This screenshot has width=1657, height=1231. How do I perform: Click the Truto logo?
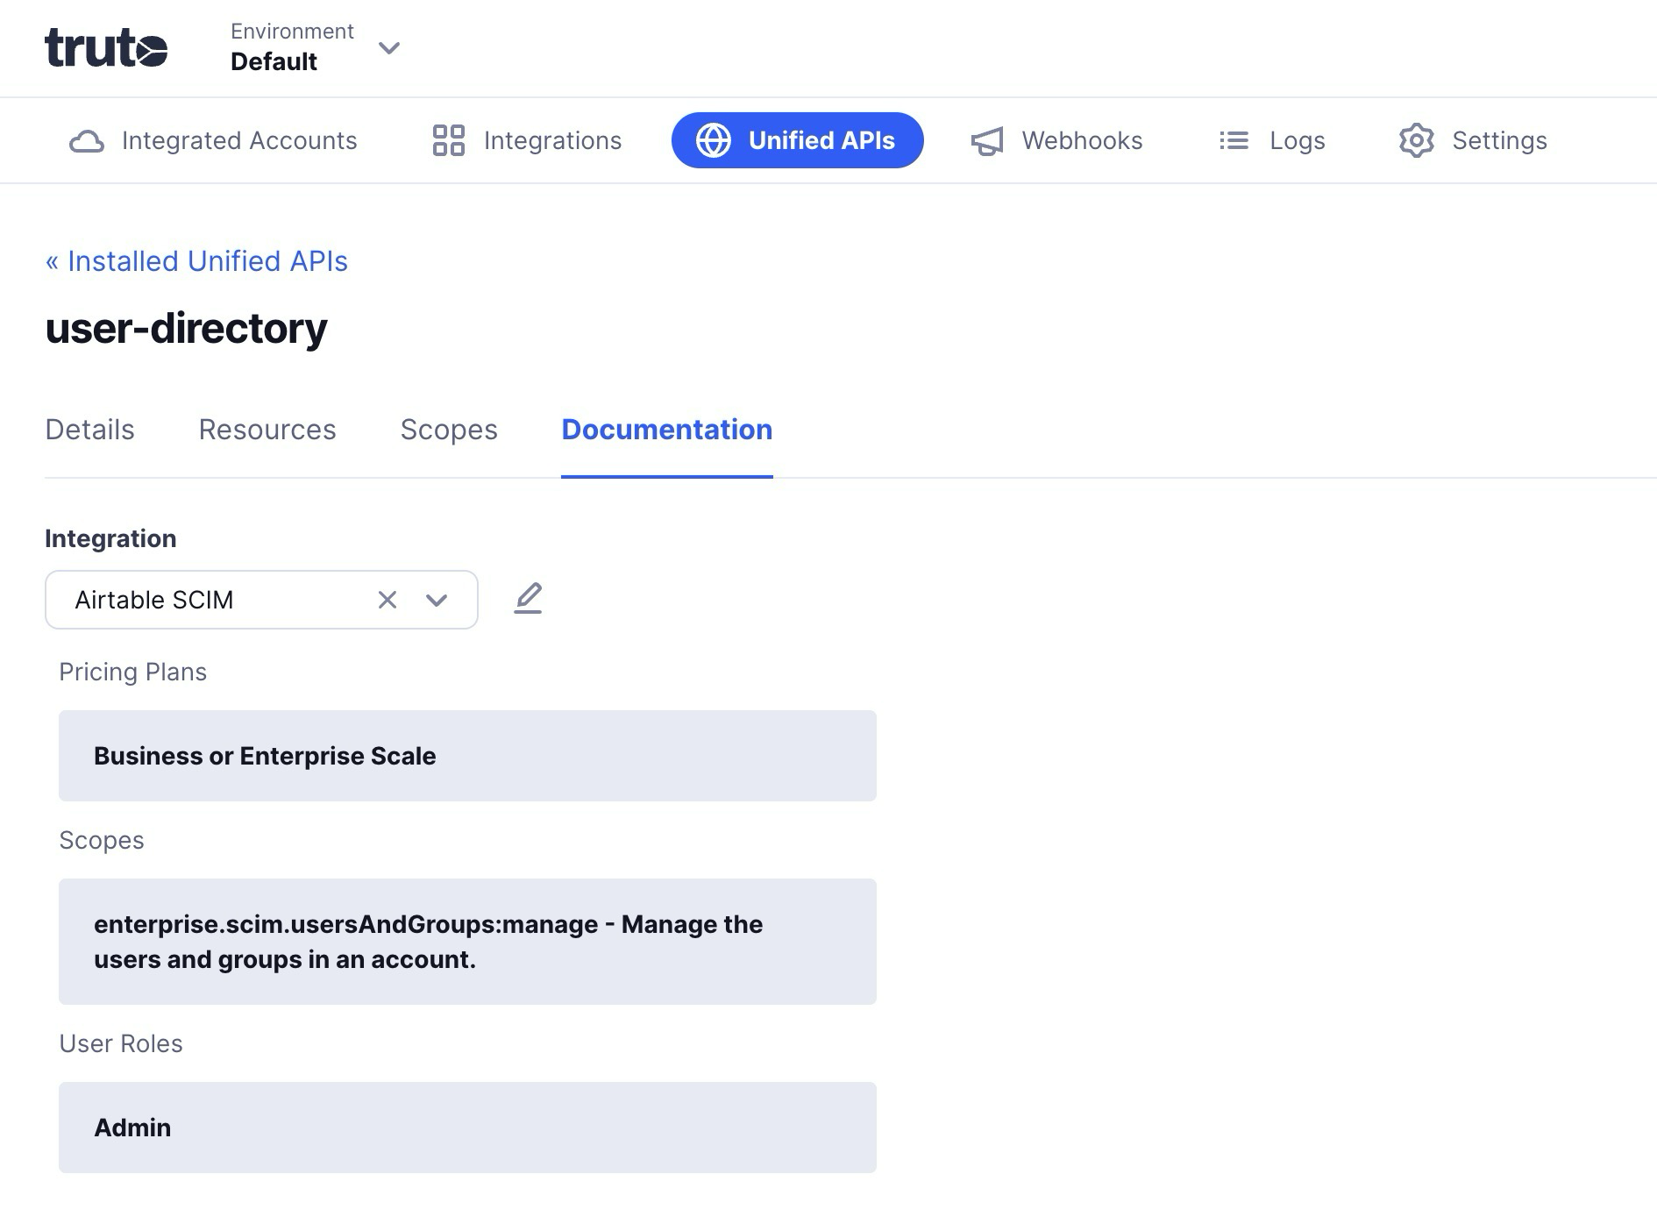[106, 47]
